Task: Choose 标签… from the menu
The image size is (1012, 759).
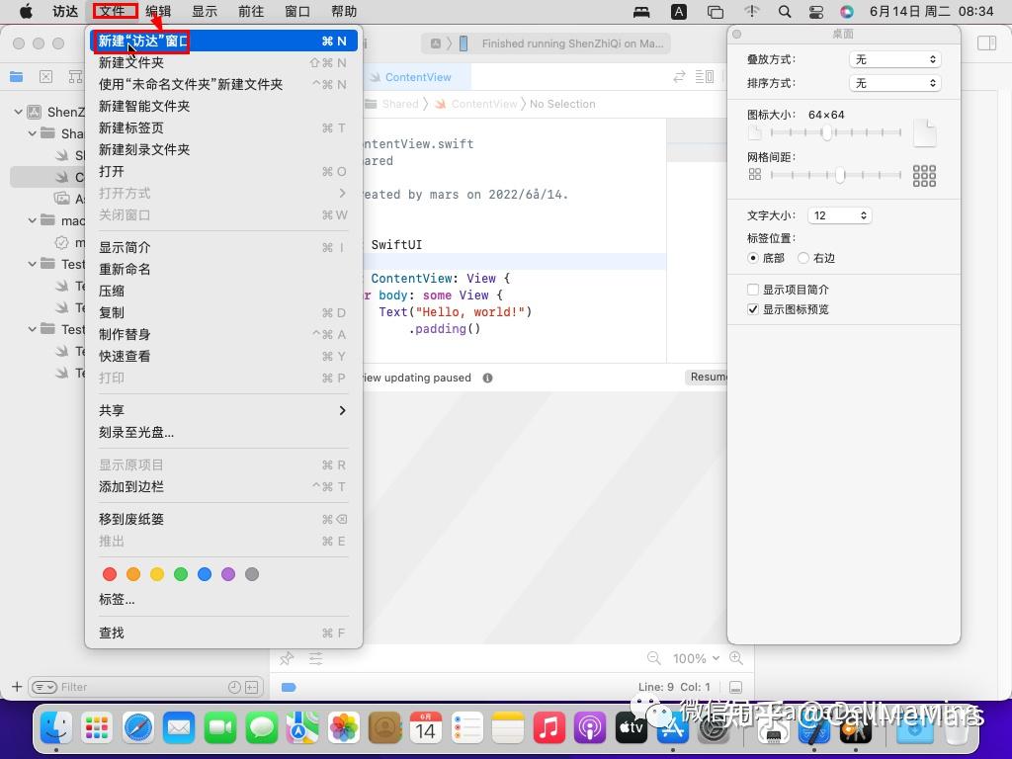Action: [223, 600]
